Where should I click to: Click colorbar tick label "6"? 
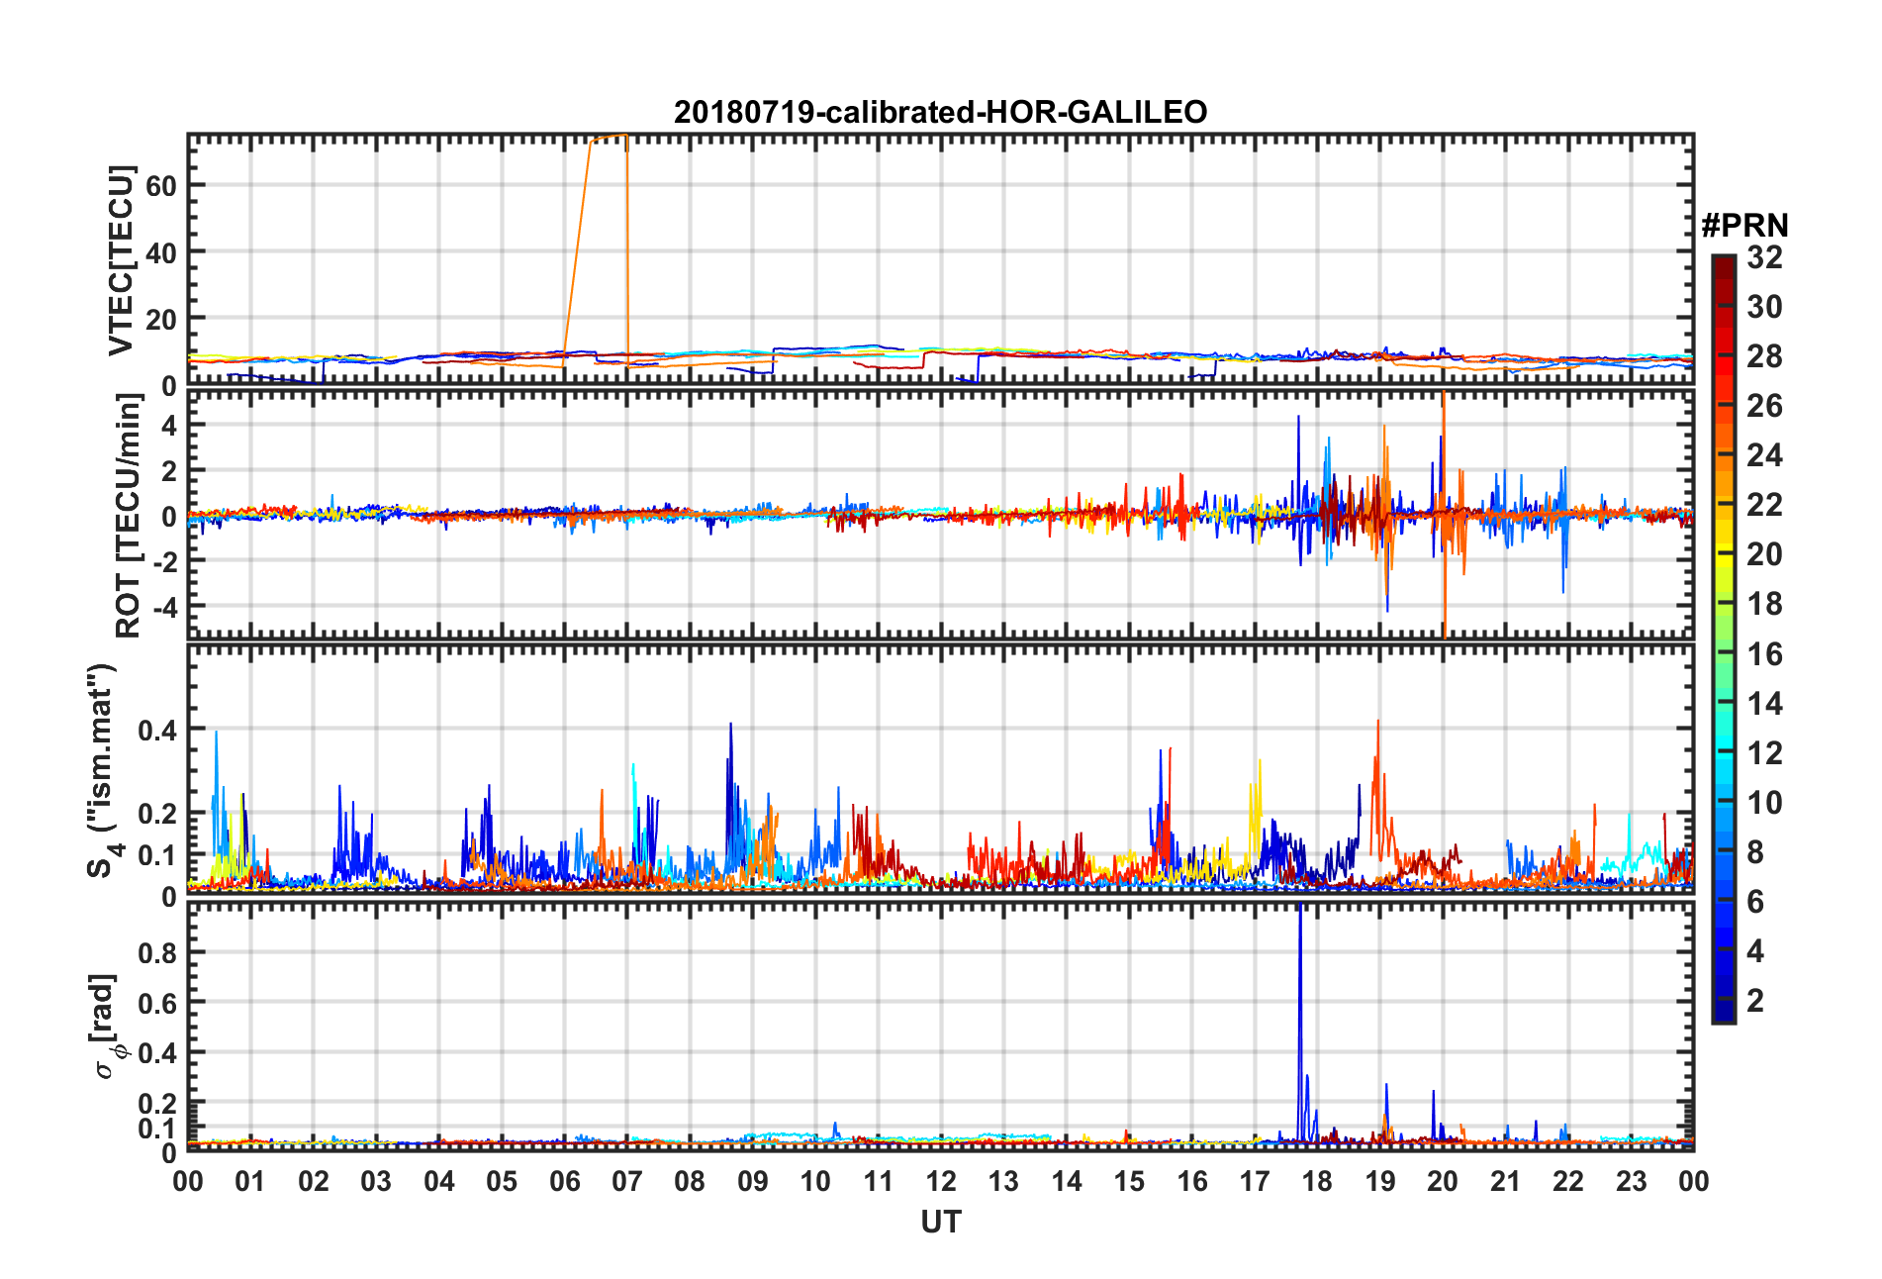(1755, 902)
